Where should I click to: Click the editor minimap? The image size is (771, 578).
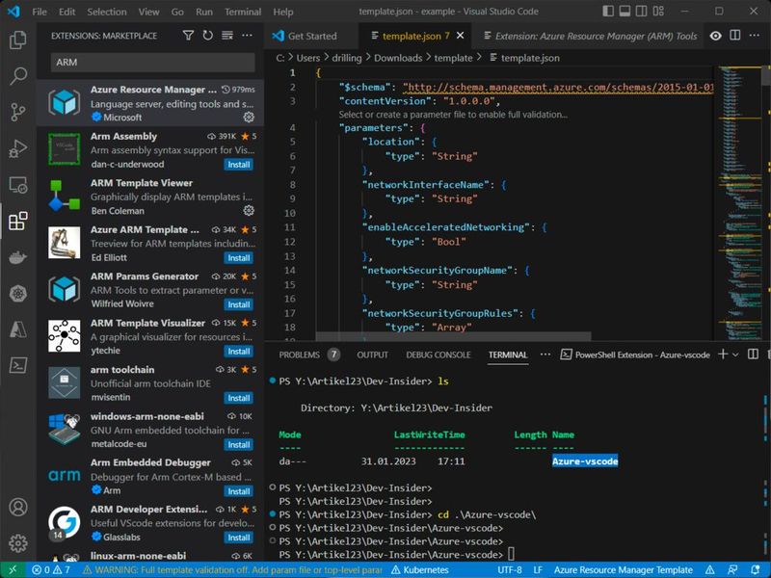739,201
